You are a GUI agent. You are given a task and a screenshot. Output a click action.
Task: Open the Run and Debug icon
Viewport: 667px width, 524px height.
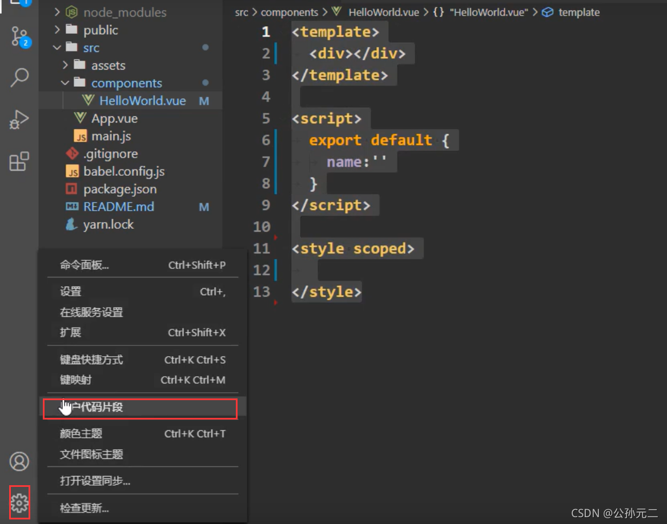(19, 119)
